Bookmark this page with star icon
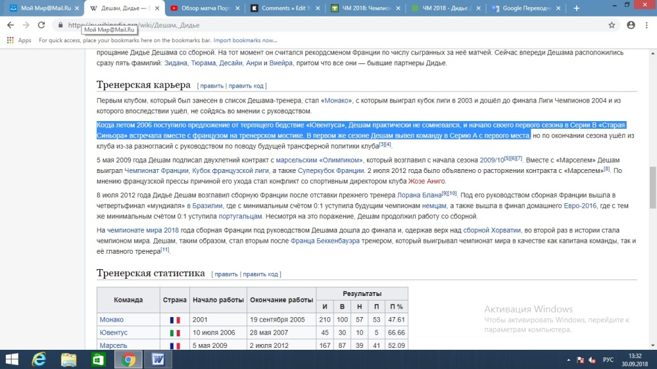The width and height of the screenshot is (657, 369). [x=611, y=25]
